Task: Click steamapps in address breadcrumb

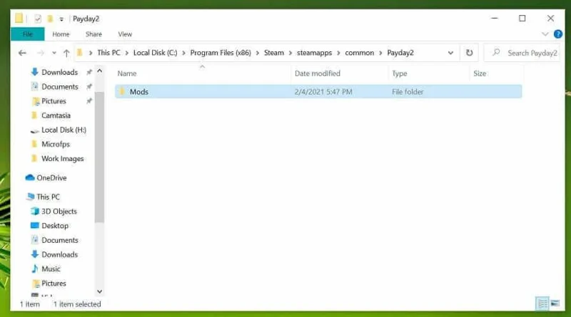Action: [314, 53]
